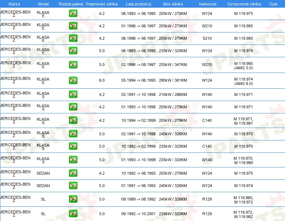
Task: Click the fuel icon in the SEDAN 4.2 row
Action: coord(73,173)
